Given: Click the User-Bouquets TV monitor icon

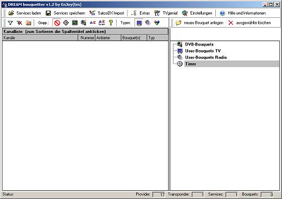Looking at the screenshot, I should tap(180, 51).
